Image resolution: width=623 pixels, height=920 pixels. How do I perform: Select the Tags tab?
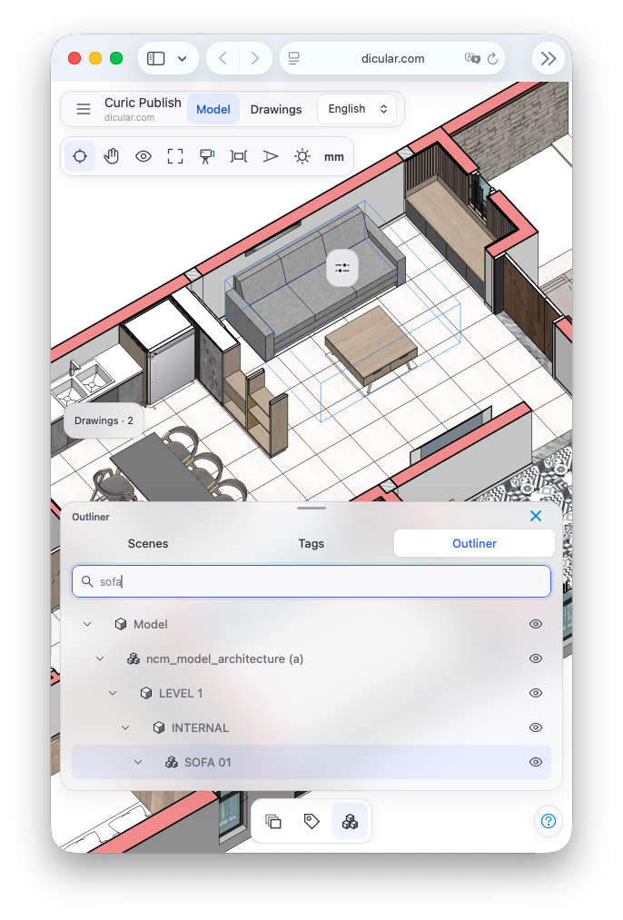coord(311,543)
